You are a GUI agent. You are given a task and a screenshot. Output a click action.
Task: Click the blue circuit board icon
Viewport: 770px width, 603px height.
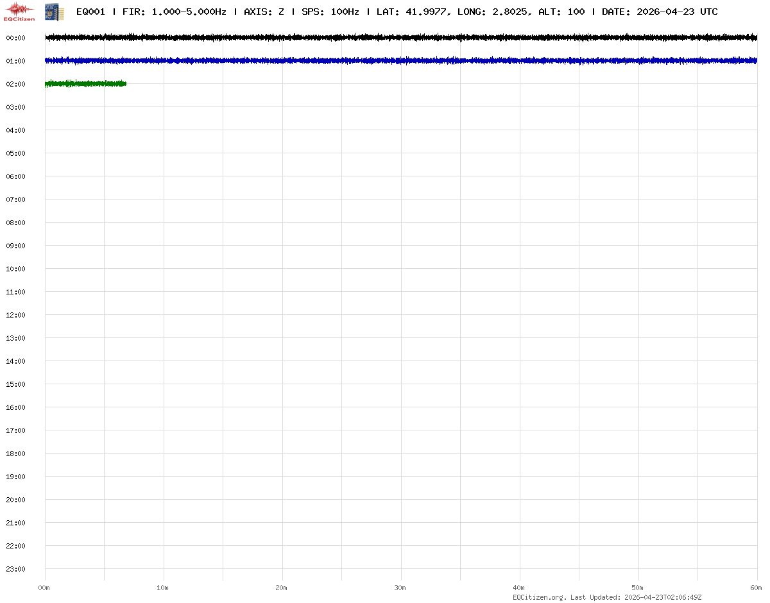coord(55,11)
